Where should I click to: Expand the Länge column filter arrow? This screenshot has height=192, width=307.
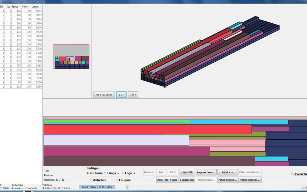[x=40, y=6]
